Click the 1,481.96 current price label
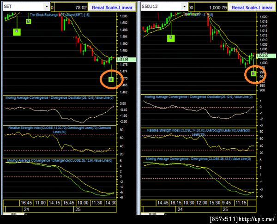Viewport: 277px width, 224px height. pos(126,60)
